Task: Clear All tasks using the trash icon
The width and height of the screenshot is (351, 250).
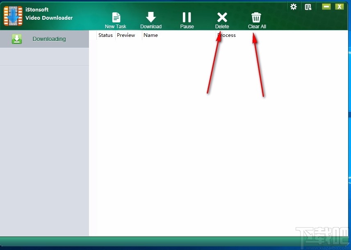Action: (x=256, y=17)
